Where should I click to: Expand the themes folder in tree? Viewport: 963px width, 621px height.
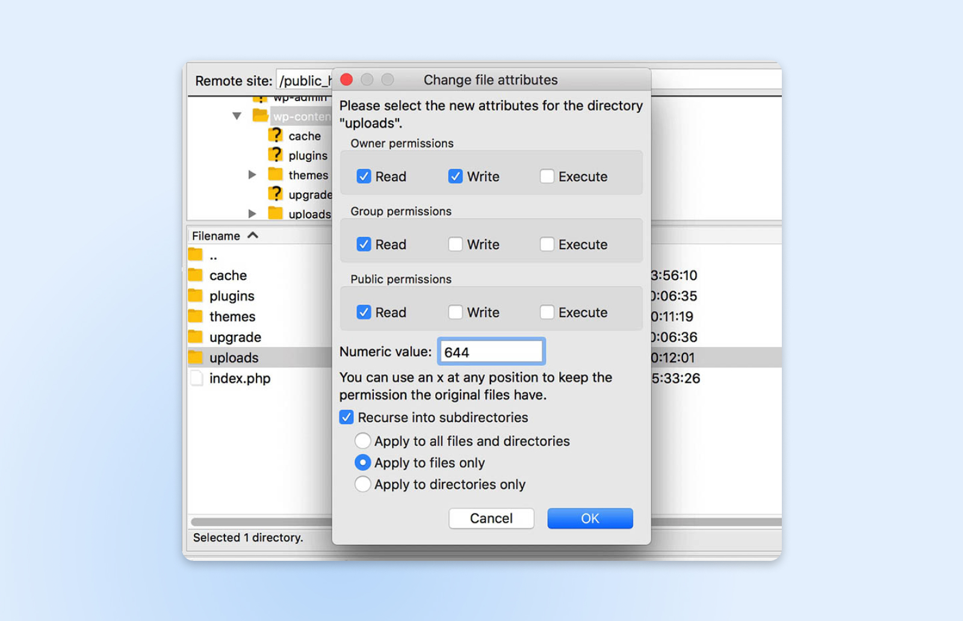tap(252, 175)
